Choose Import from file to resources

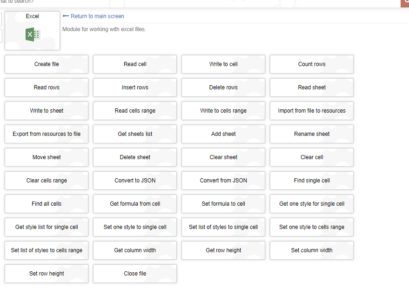tap(312, 111)
